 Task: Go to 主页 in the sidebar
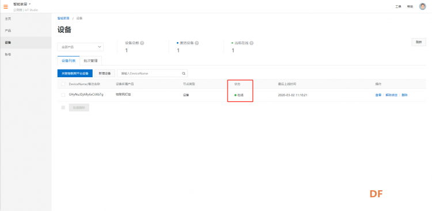[x=25, y=19]
